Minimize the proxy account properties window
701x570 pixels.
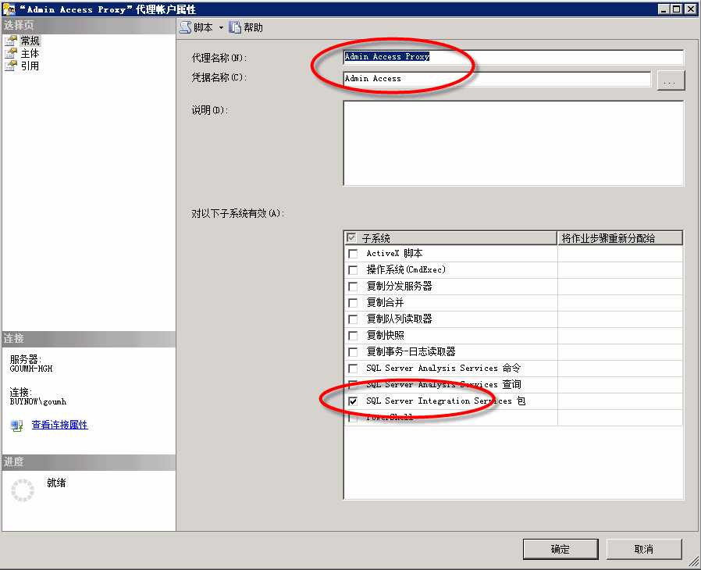664,9
